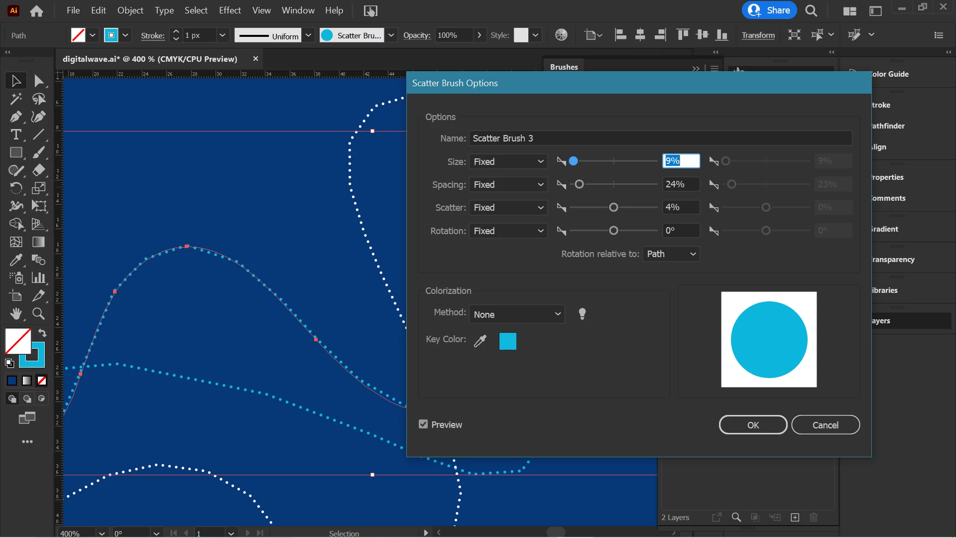Open the Effect menu
The width and height of the screenshot is (956, 538).
point(230,10)
